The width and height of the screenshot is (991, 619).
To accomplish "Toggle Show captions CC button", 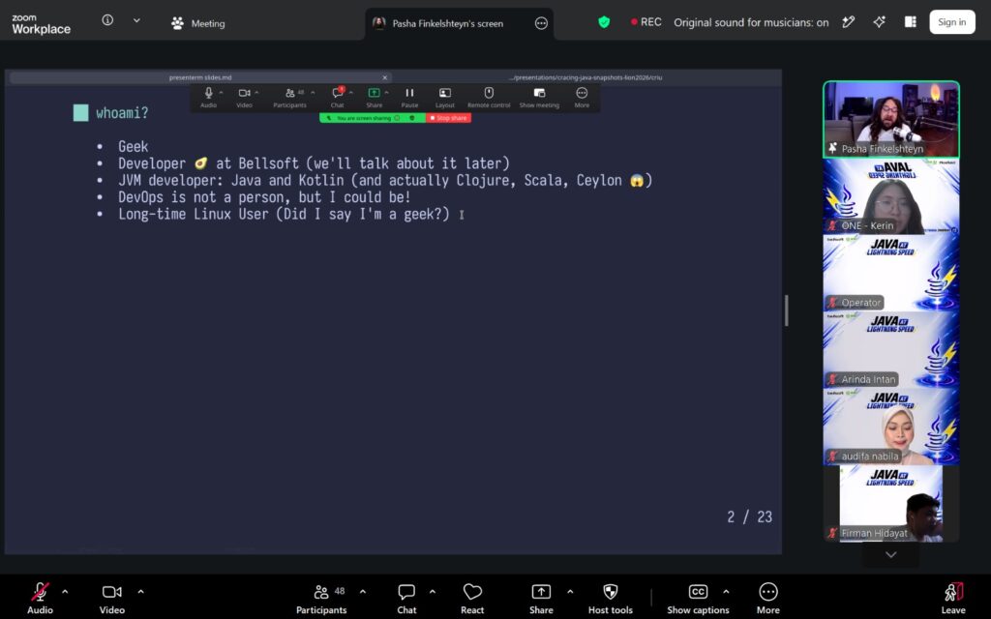I will [698, 597].
